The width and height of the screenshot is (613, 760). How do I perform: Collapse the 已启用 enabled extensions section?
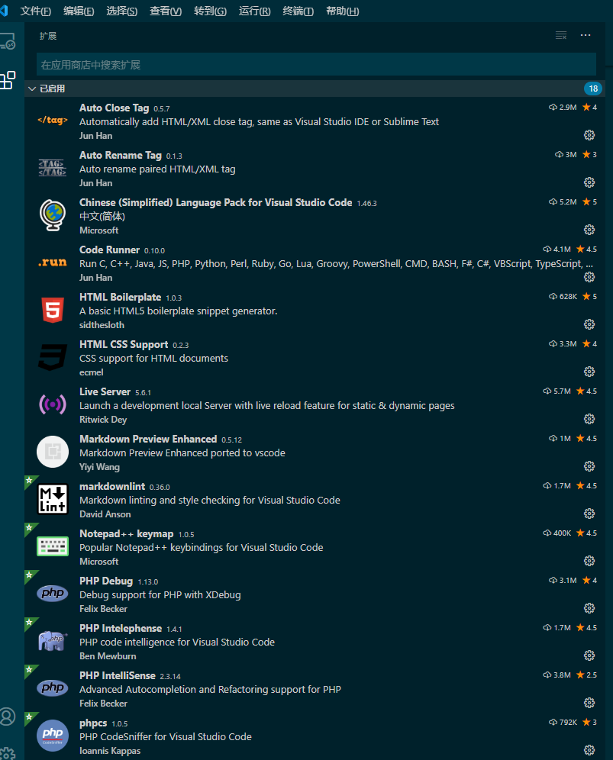(x=33, y=89)
